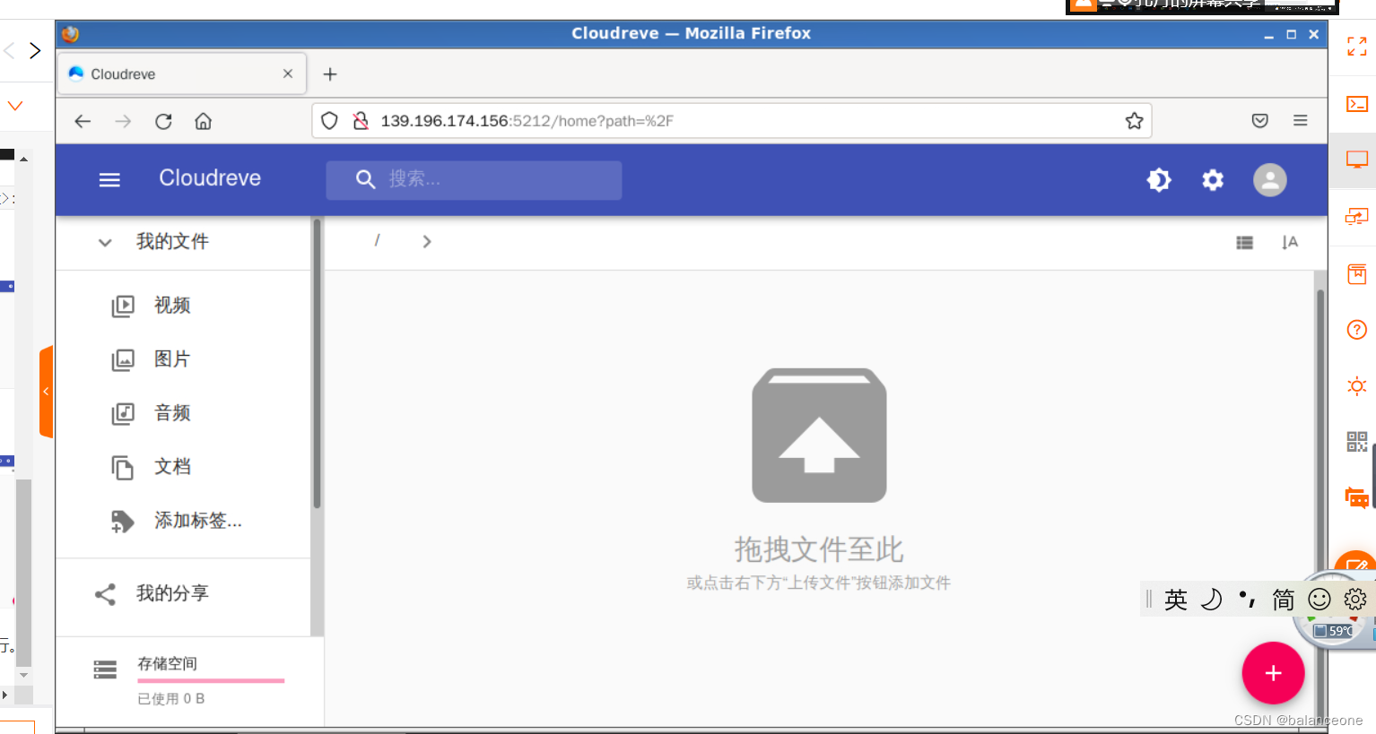Click the search magnifier icon

(x=365, y=179)
